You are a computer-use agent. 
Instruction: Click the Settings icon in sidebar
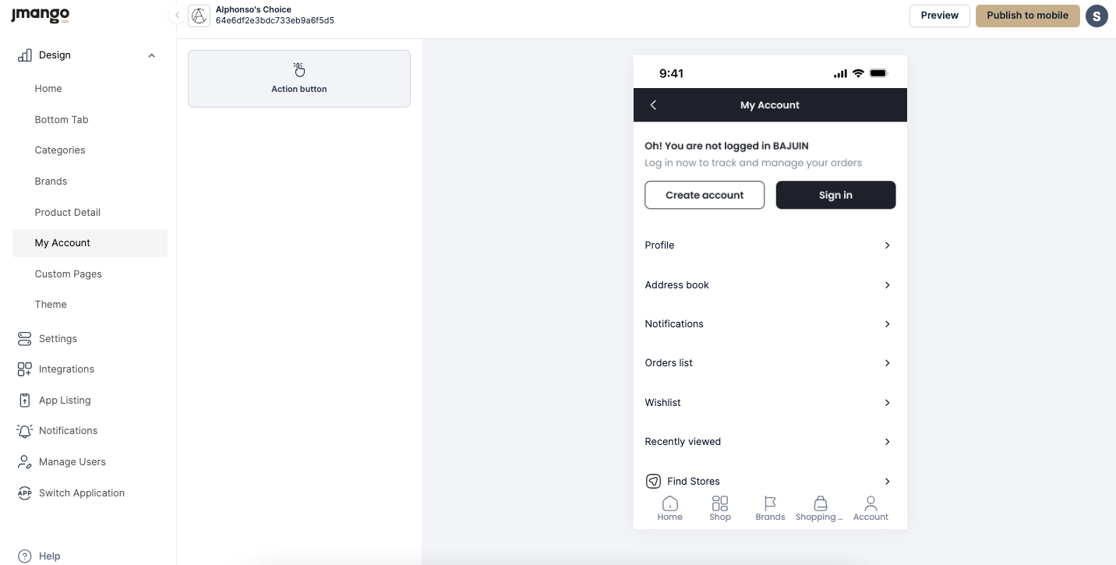(24, 338)
